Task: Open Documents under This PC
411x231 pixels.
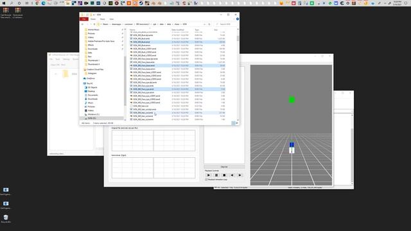Action: click(x=92, y=95)
